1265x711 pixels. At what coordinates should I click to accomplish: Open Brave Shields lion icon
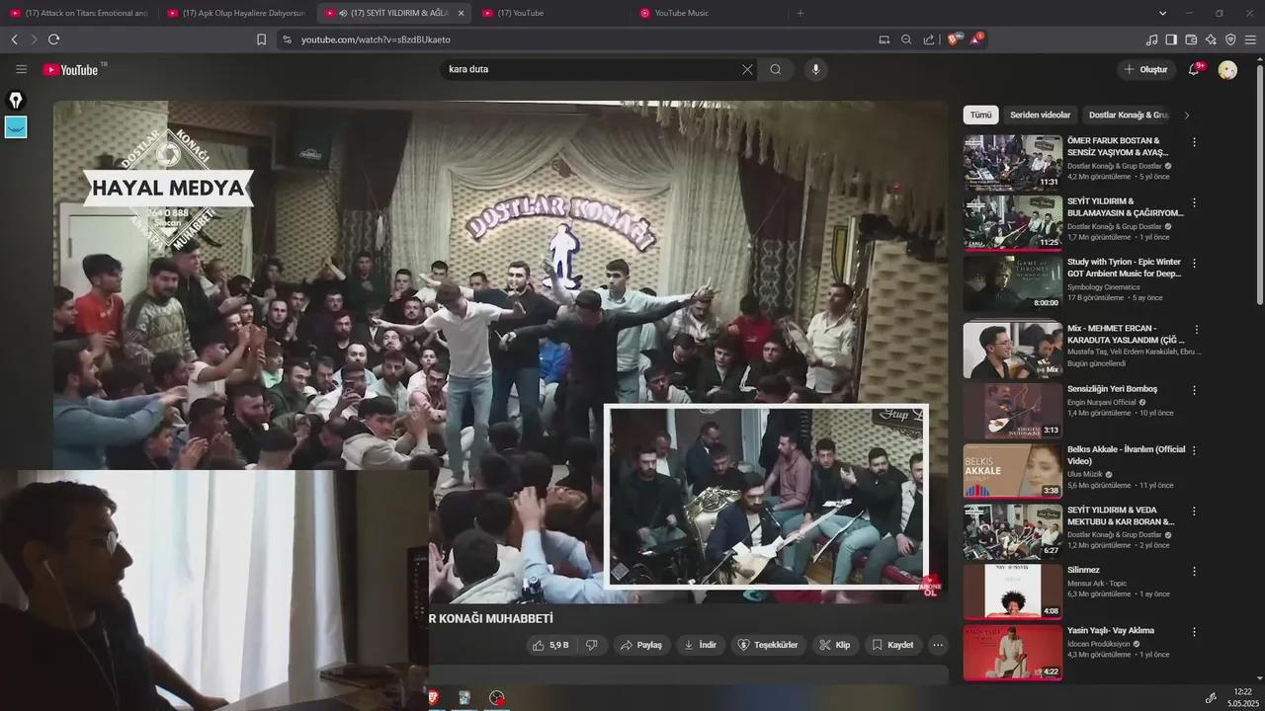[955, 39]
